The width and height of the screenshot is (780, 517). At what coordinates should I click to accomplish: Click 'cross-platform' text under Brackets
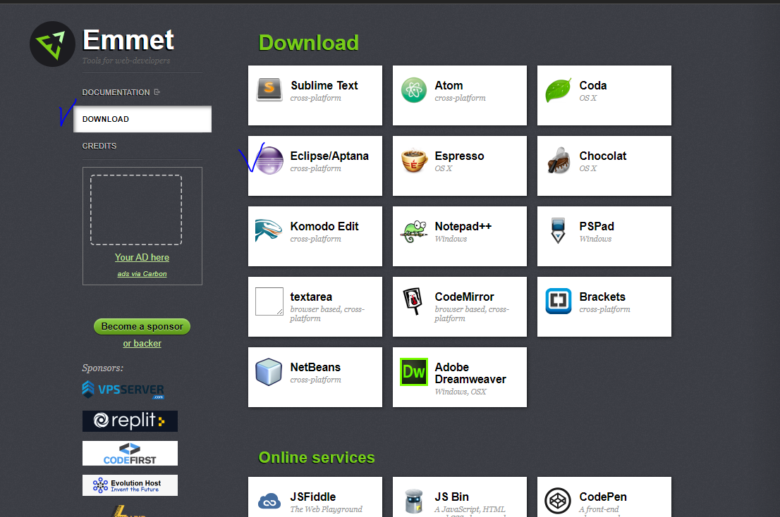click(x=604, y=309)
